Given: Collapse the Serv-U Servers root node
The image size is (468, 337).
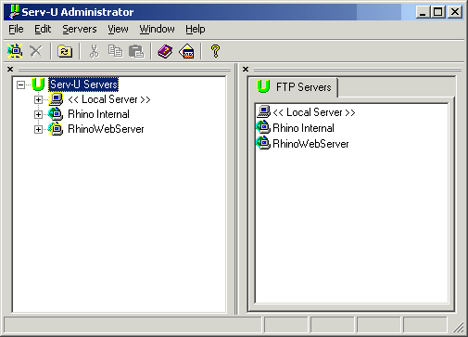Looking at the screenshot, I should pyautogui.click(x=20, y=84).
